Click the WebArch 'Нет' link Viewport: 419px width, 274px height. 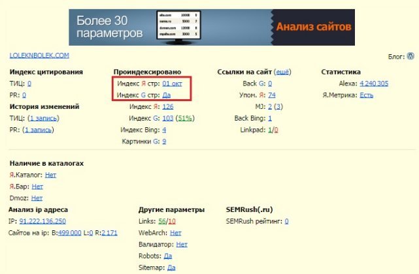tap(176, 233)
